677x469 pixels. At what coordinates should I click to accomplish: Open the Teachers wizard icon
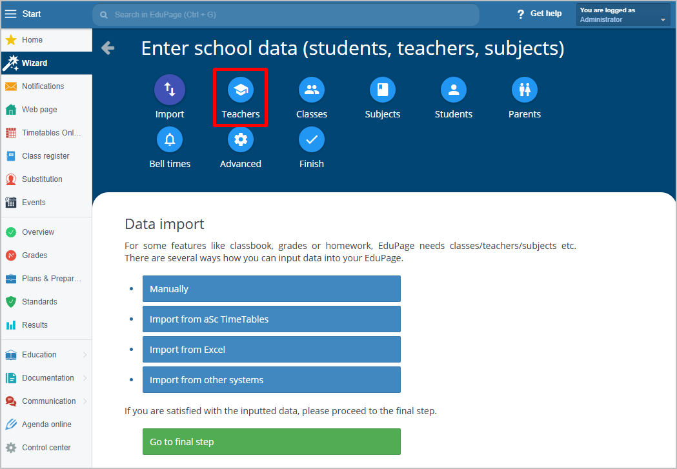pyautogui.click(x=241, y=90)
